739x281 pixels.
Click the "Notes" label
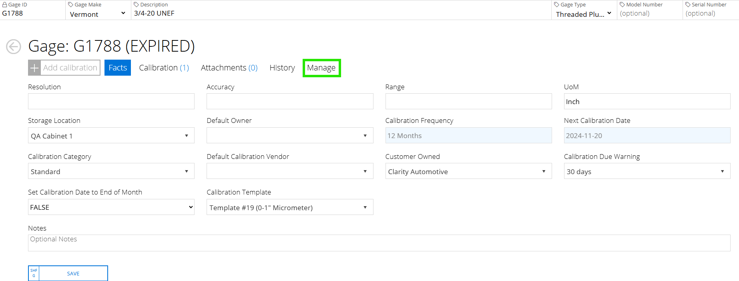pyautogui.click(x=37, y=228)
